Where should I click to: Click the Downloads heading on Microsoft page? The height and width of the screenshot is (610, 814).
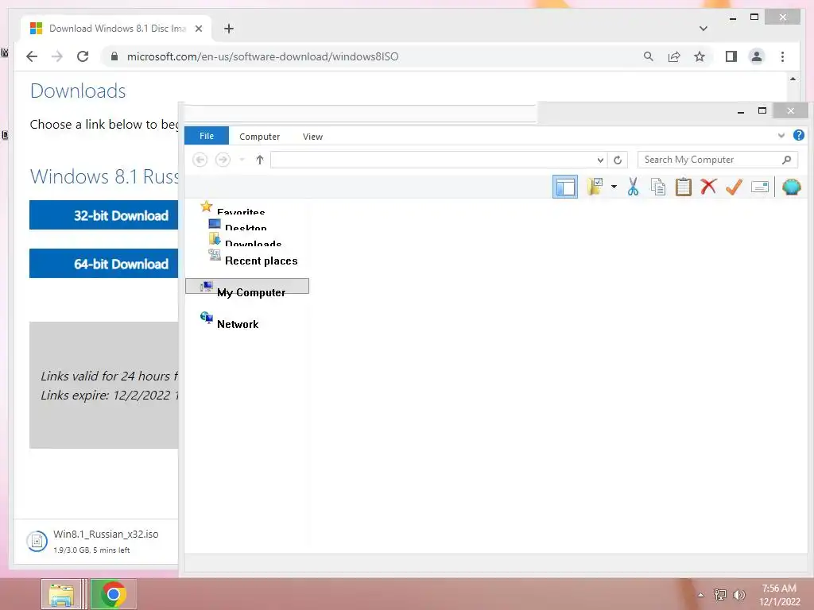78,91
